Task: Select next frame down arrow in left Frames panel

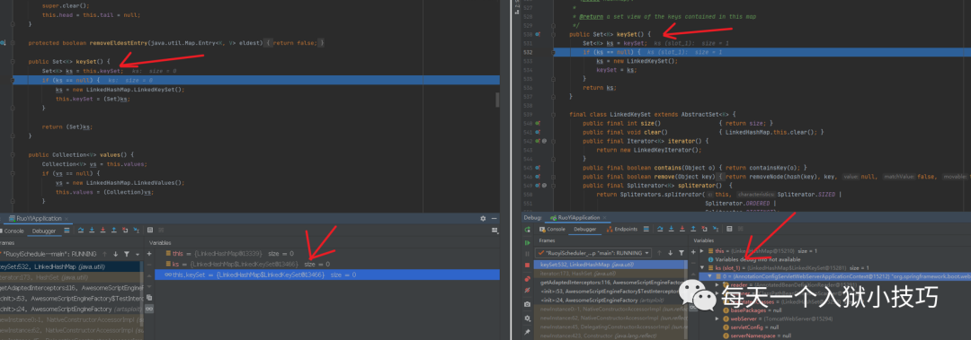Action: [115, 254]
